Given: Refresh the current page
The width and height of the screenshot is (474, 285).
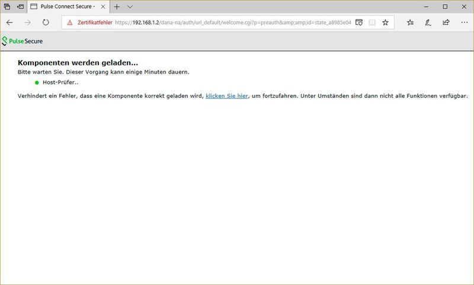Looking at the screenshot, I should tap(46, 23).
